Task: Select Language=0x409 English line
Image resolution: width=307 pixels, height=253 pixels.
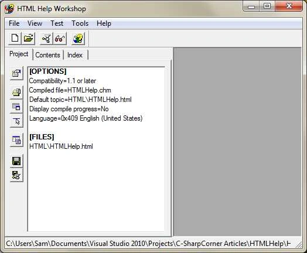Action: coord(86,118)
